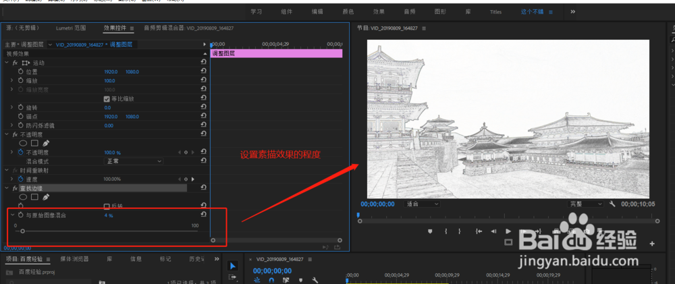The width and height of the screenshot is (675, 284).
Task: Open the 信息 panel tab
Action: click(136, 259)
